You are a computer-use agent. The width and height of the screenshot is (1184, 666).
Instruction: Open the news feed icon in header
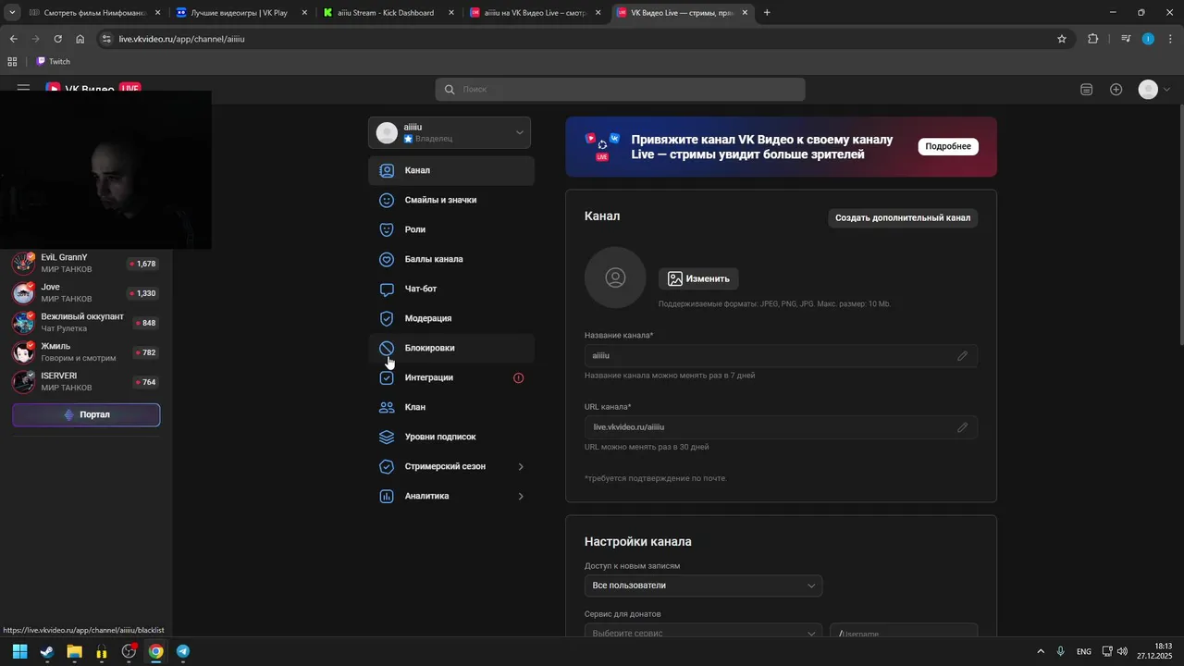[1086, 89]
